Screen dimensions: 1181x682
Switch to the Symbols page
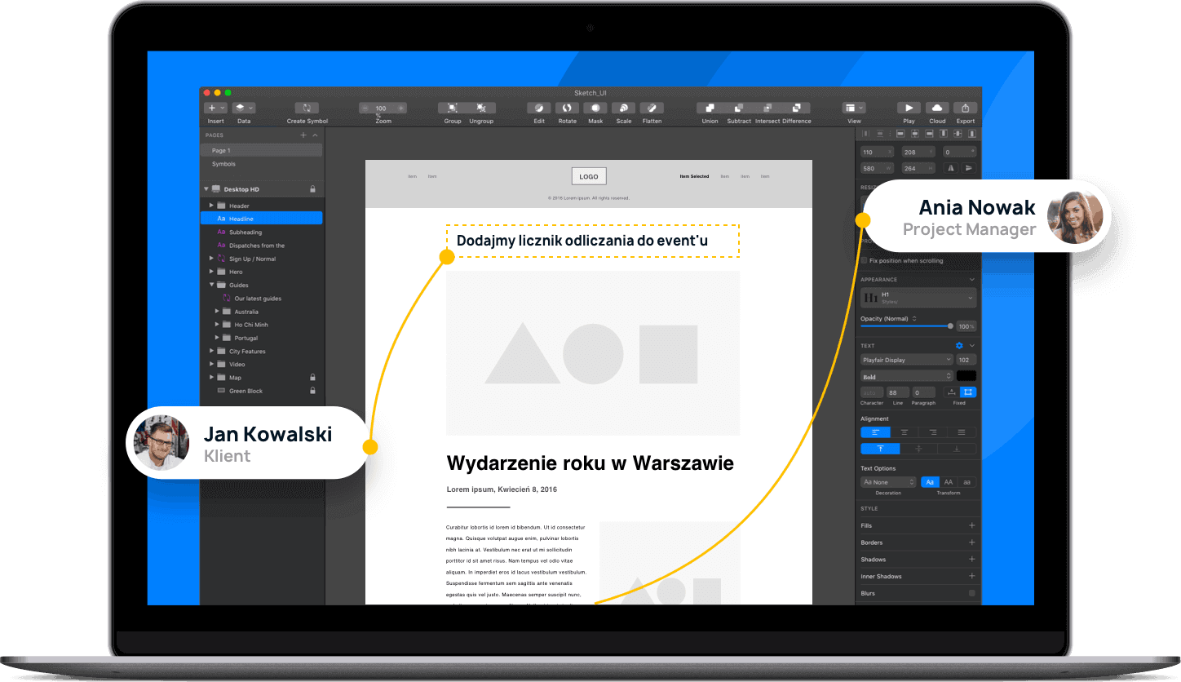click(223, 164)
